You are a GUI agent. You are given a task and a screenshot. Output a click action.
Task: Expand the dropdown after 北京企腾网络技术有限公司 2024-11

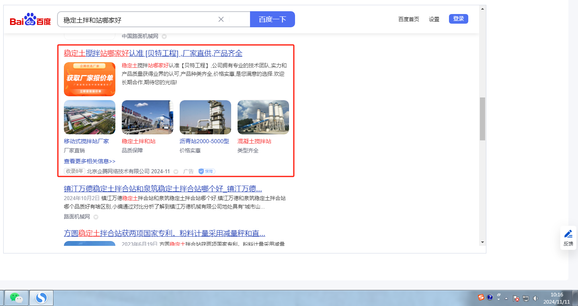pos(176,172)
